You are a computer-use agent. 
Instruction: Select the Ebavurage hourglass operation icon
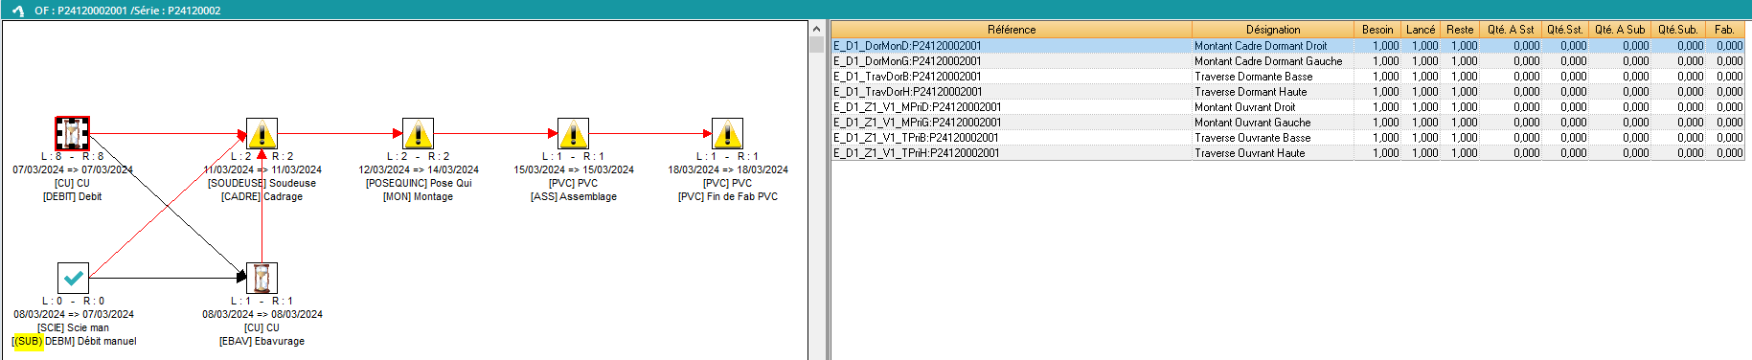[262, 278]
